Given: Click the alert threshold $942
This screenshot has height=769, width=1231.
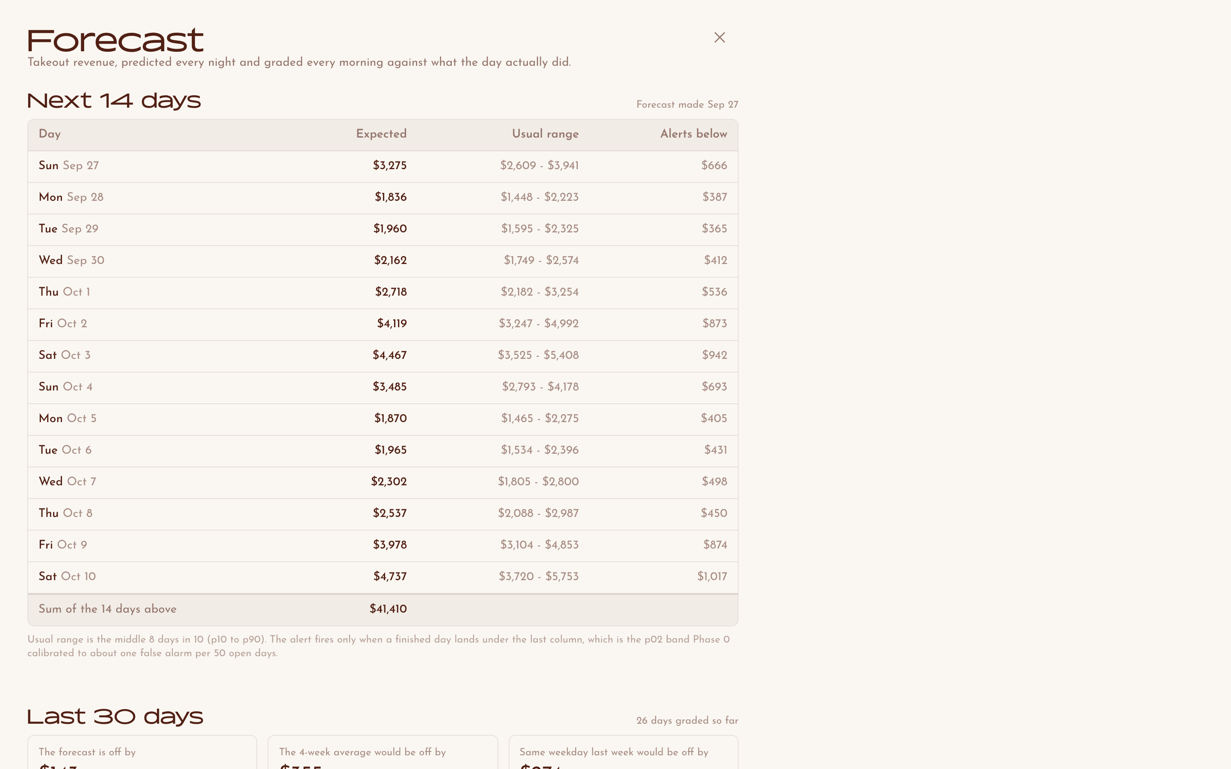Looking at the screenshot, I should [x=714, y=355].
